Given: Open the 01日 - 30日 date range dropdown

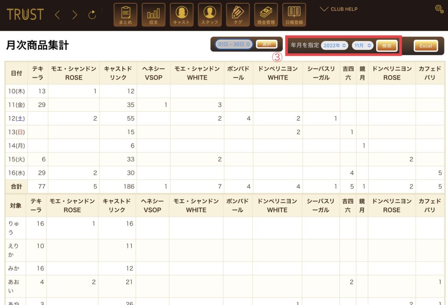Looking at the screenshot, I should (234, 44).
